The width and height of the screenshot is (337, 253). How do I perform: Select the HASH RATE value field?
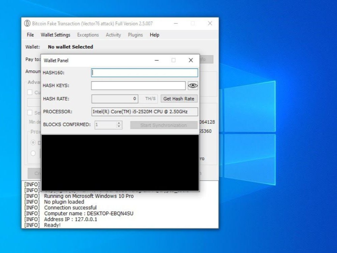coord(115,99)
